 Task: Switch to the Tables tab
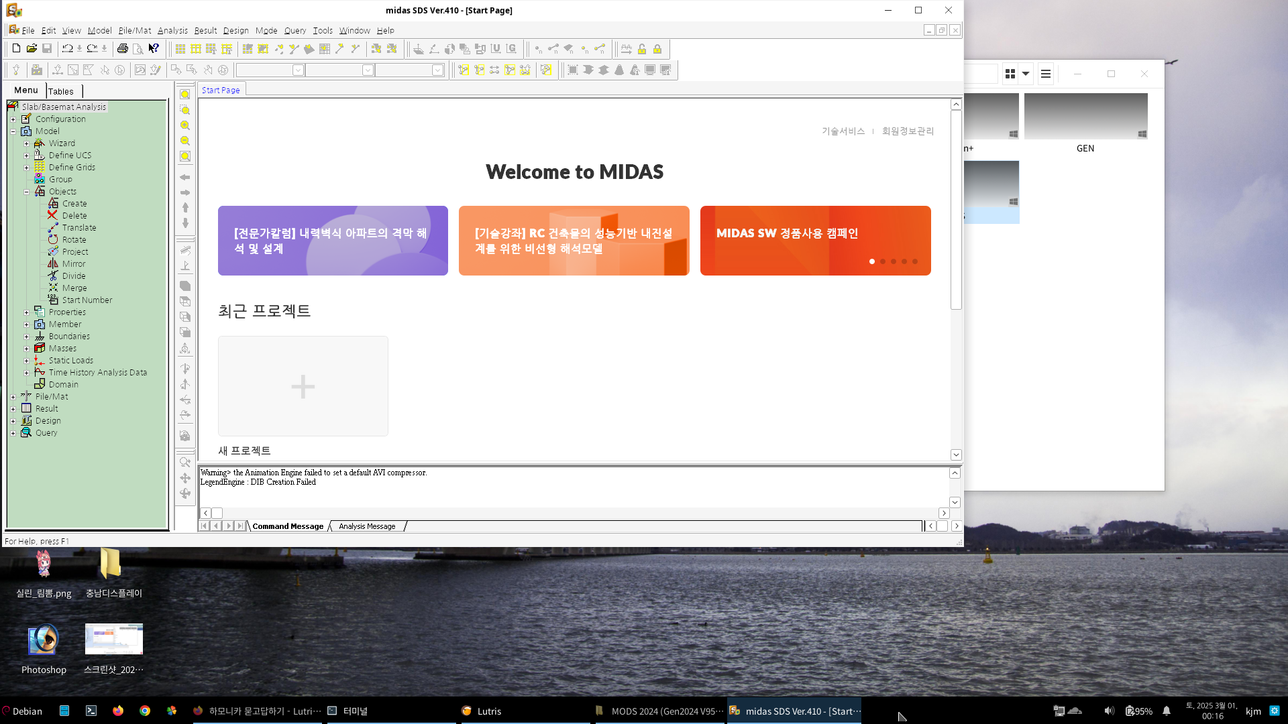(61, 91)
